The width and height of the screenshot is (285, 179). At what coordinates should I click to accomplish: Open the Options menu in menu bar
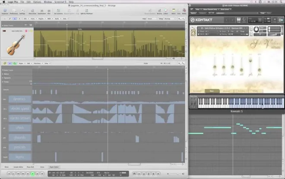(x=37, y=2)
